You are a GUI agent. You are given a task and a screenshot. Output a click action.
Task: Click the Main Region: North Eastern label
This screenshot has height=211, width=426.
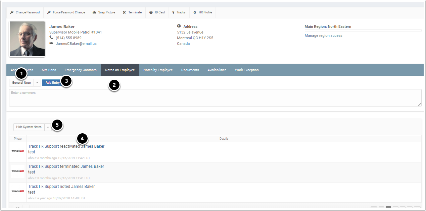point(328,26)
